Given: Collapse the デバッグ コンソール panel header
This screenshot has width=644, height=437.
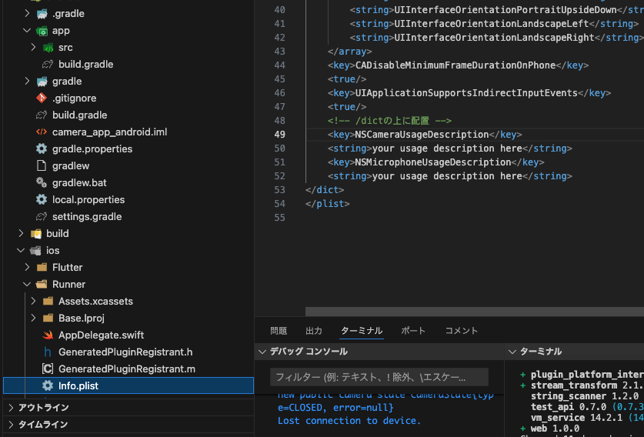Looking at the screenshot, I should tap(262, 352).
